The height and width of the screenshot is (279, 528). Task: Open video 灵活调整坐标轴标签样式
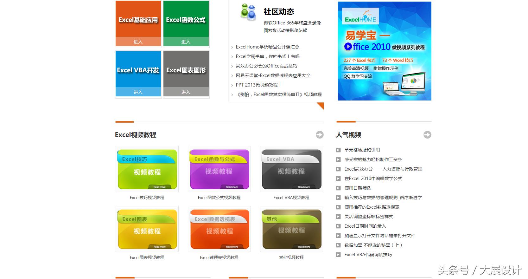[369, 217]
